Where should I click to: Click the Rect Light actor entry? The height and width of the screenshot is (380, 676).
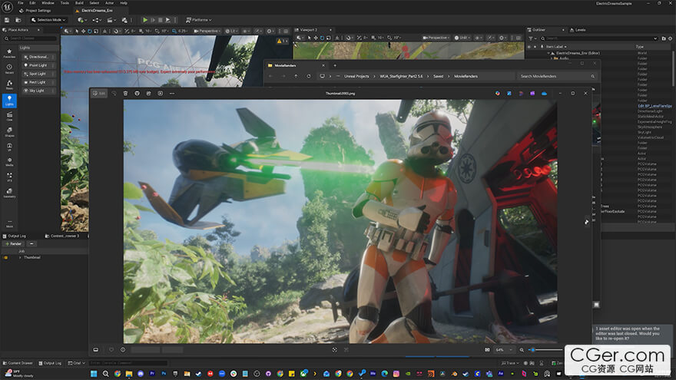39,82
